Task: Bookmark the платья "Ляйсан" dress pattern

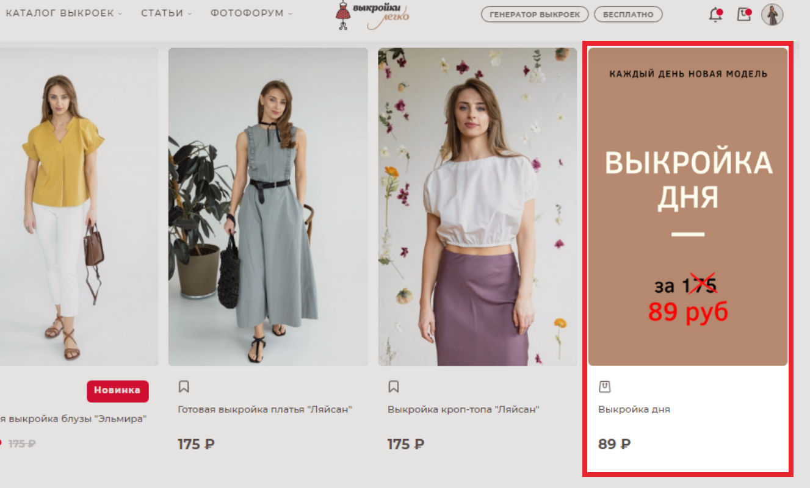Action: click(184, 386)
